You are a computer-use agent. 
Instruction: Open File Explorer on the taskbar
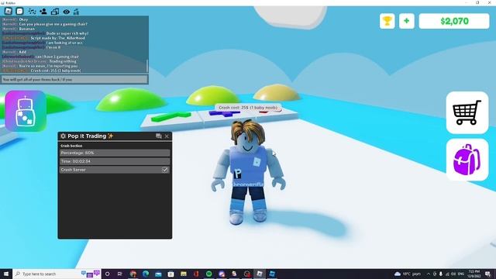184,274
